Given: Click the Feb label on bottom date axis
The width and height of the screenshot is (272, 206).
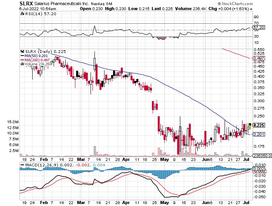Looking at the screenshot, I should [x=44, y=203].
